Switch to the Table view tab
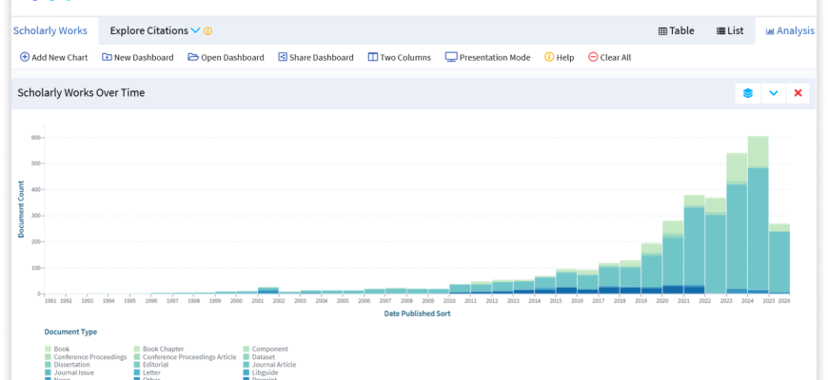This screenshot has width=828, height=380. (677, 30)
